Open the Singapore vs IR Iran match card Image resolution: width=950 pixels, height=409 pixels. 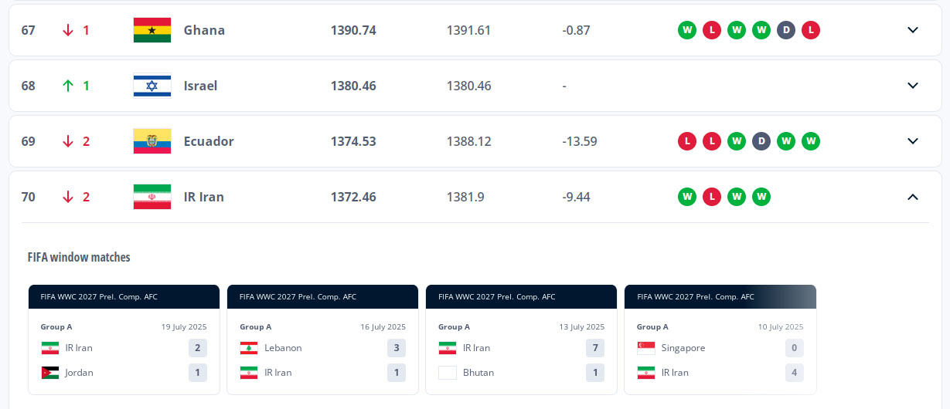click(x=720, y=340)
